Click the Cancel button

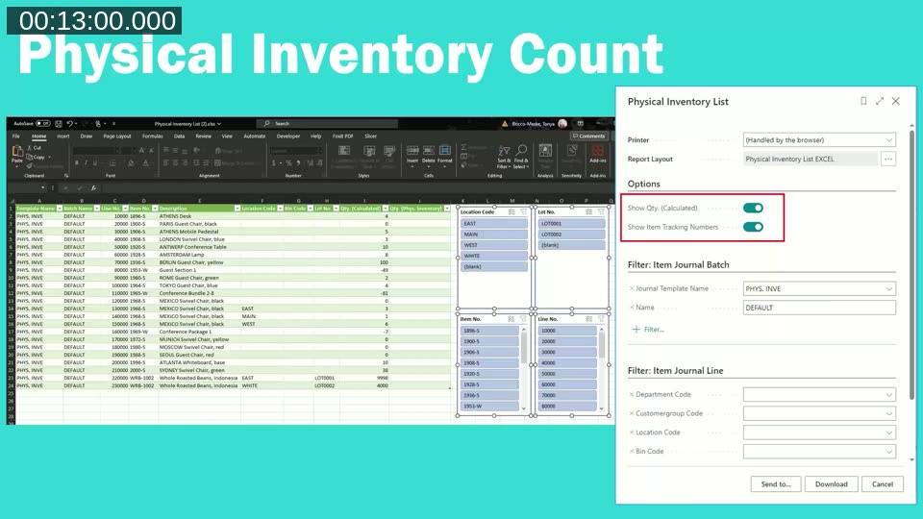pos(883,484)
